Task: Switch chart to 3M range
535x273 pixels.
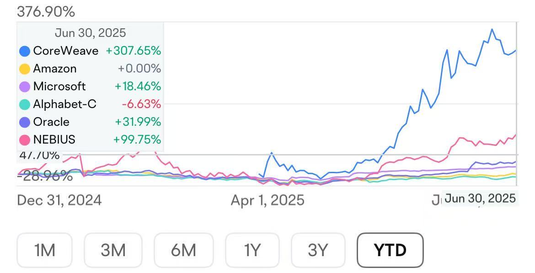Action: point(113,250)
